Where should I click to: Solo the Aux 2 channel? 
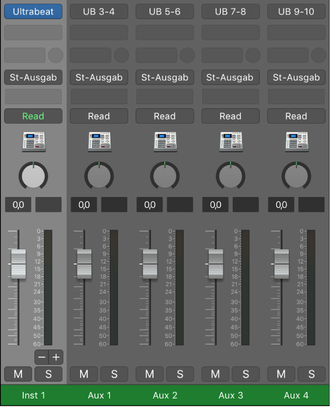pos(180,374)
